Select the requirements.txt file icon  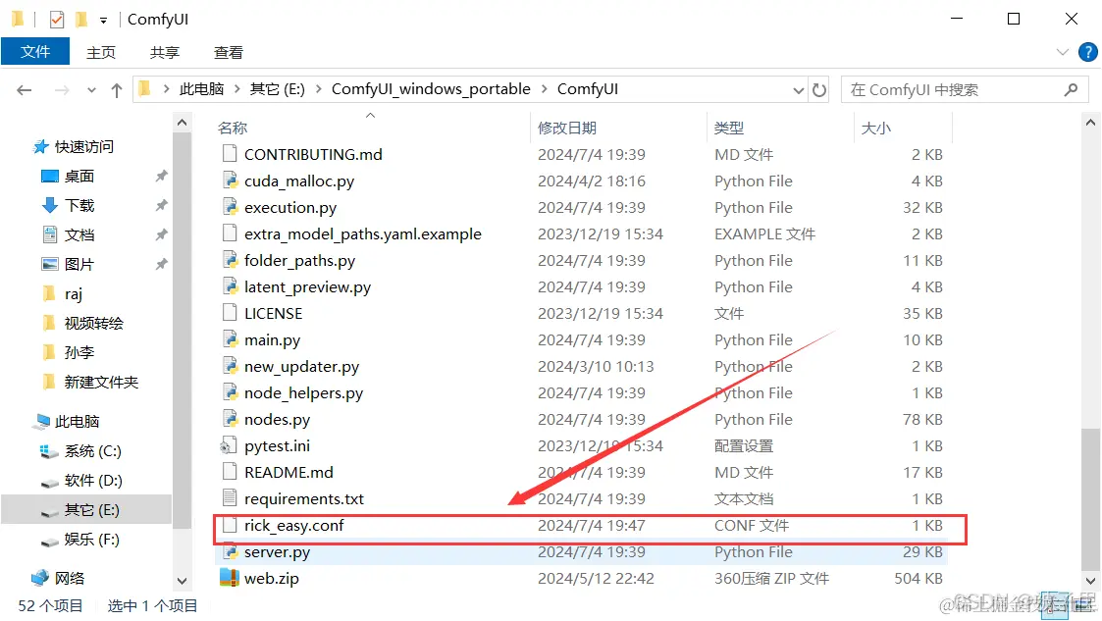(229, 498)
